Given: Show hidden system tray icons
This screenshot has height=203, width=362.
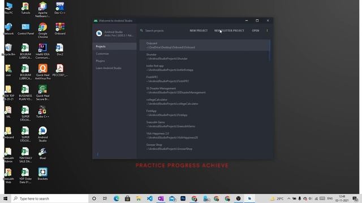Looking at the screenshot, I should coord(289,198).
